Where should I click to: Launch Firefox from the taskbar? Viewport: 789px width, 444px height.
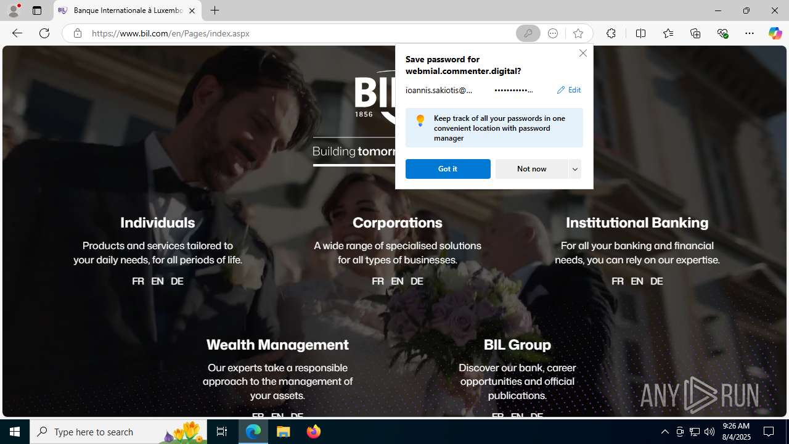coord(313,432)
